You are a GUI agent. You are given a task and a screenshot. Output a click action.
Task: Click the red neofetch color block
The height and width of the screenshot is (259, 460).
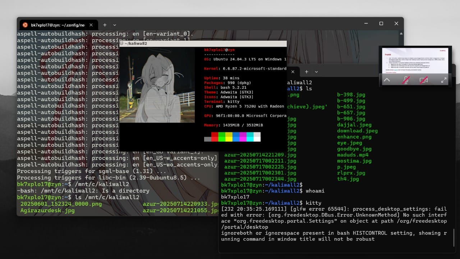click(215, 137)
